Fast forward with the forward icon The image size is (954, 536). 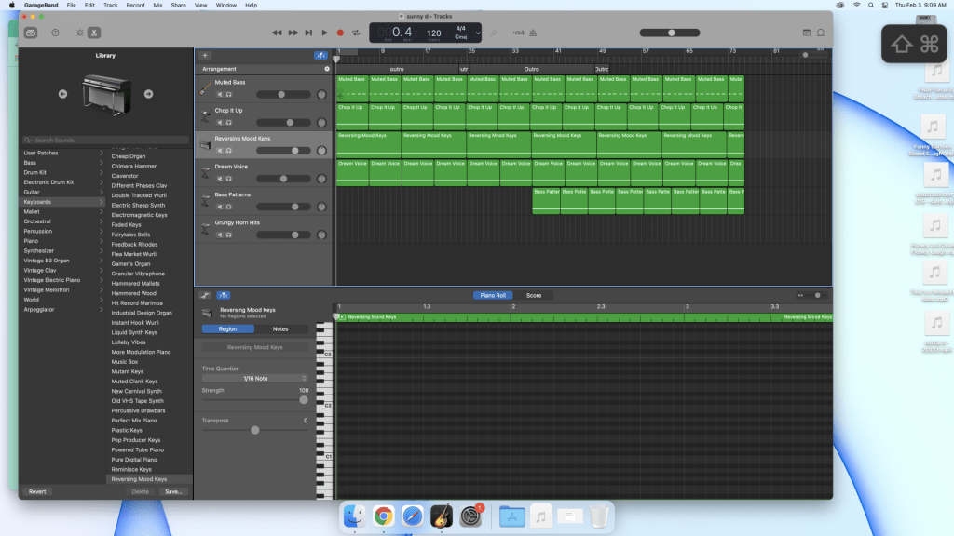pyautogui.click(x=293, y=33)
